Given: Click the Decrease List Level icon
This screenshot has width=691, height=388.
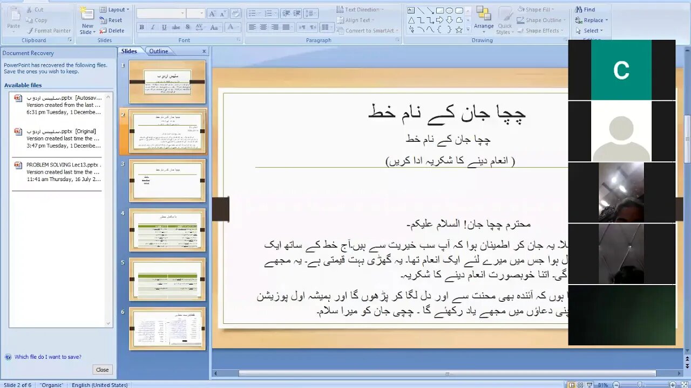Looking at the screenshot, I should [x=286, y=13].
